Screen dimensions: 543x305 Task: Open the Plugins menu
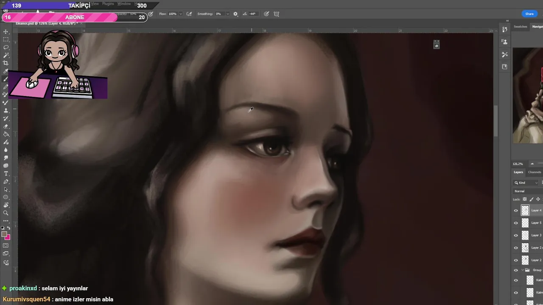click(x=108, y=4)
